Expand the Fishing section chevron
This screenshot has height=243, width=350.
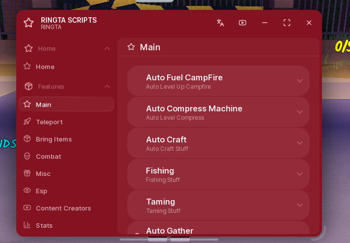(x=300, y=174)
